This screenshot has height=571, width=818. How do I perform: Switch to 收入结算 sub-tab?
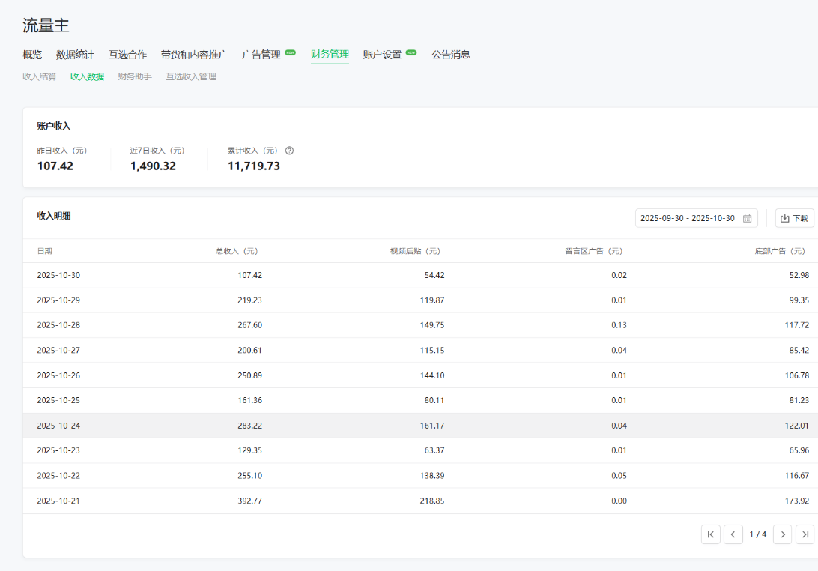coord(39,76)
